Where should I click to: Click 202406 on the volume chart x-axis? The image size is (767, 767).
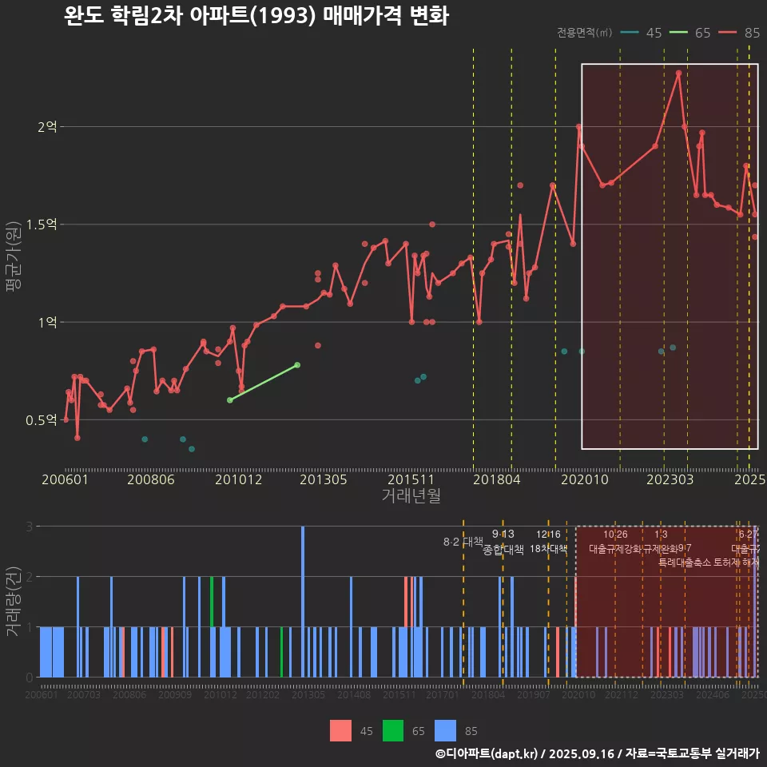(713, 694)
